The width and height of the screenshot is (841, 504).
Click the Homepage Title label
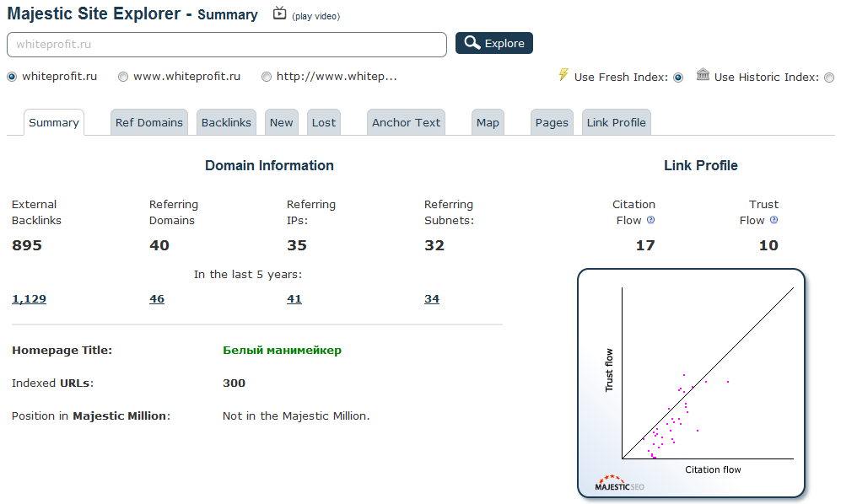tap(62, 351)
